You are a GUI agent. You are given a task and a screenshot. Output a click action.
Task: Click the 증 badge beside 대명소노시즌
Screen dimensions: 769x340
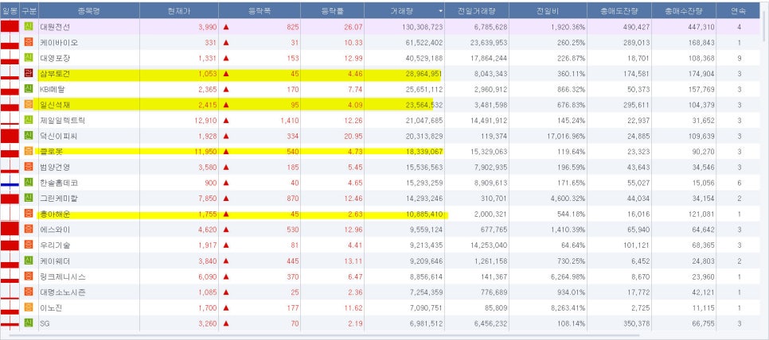point(29,292)
